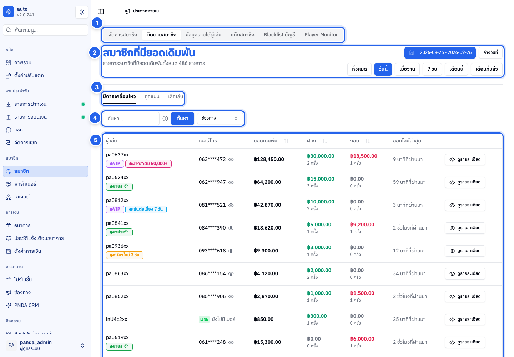View details for player pa0637xx
Viewport: 514px width, 357px height.
tap(465, 160)
